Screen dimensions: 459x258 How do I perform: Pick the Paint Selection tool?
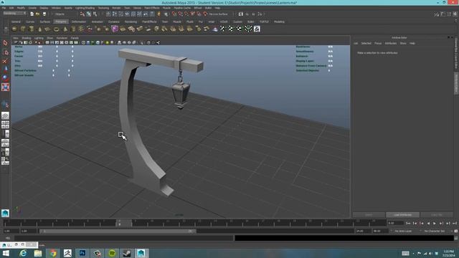pyautogui.click(x=5, y=61)
